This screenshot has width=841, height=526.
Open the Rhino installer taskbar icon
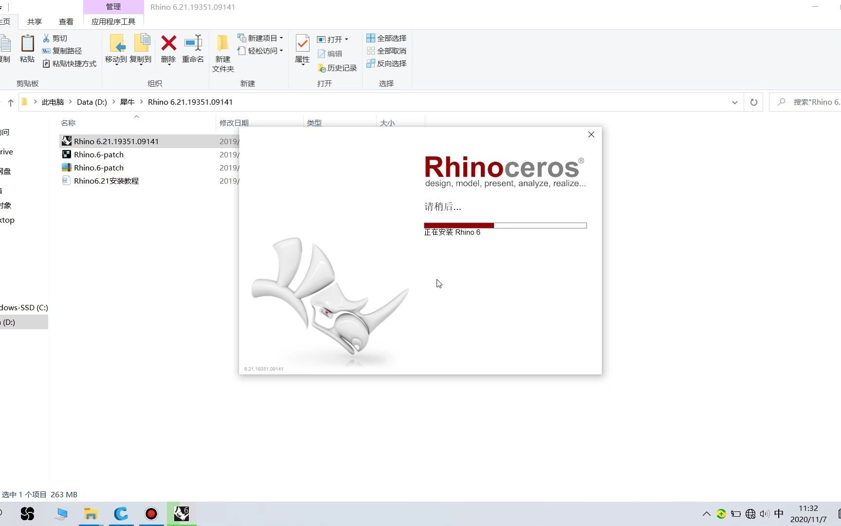click(182, 514)
